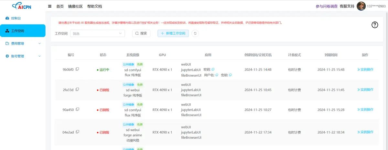Go to 首页 in top navigation

(60, 6)
